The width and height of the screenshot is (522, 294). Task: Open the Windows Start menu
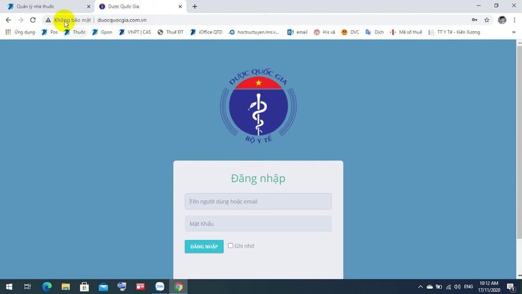point(9,287)
